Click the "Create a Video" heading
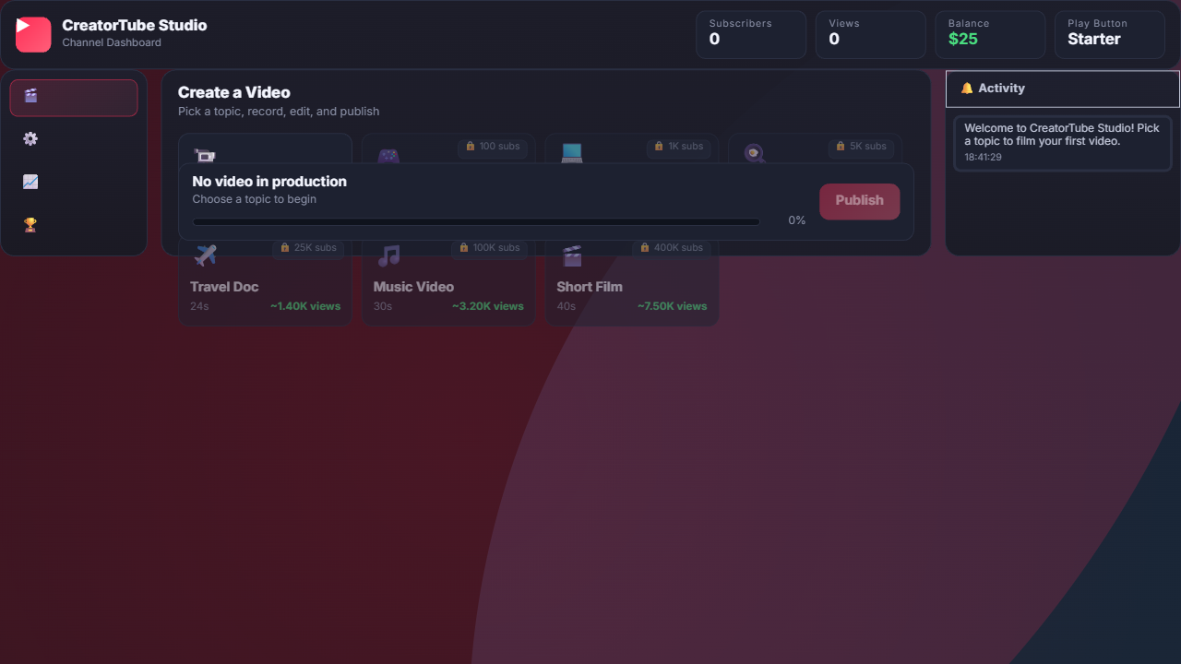Screen dimensions: 1181x664 point(234,92)
